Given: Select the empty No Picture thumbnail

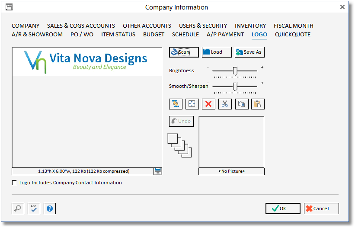Looking at the screenshot, I should tap(231, 142).
